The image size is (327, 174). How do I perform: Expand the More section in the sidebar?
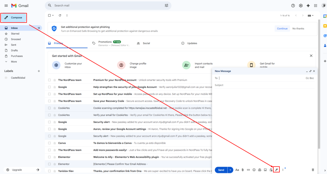coord(14,62)
